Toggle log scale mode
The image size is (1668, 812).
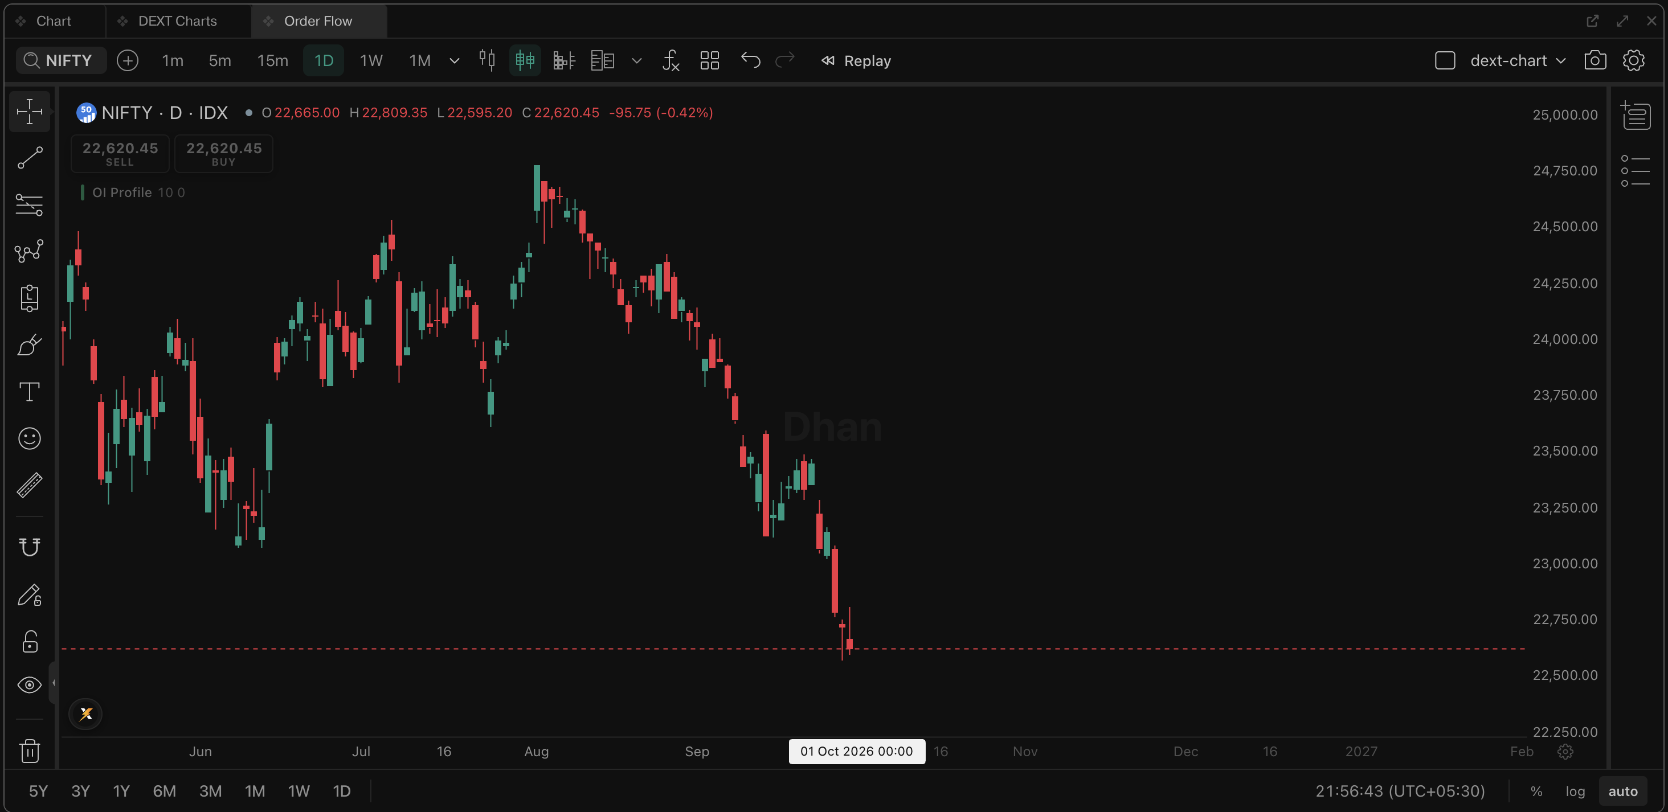tap(1575, 792)
